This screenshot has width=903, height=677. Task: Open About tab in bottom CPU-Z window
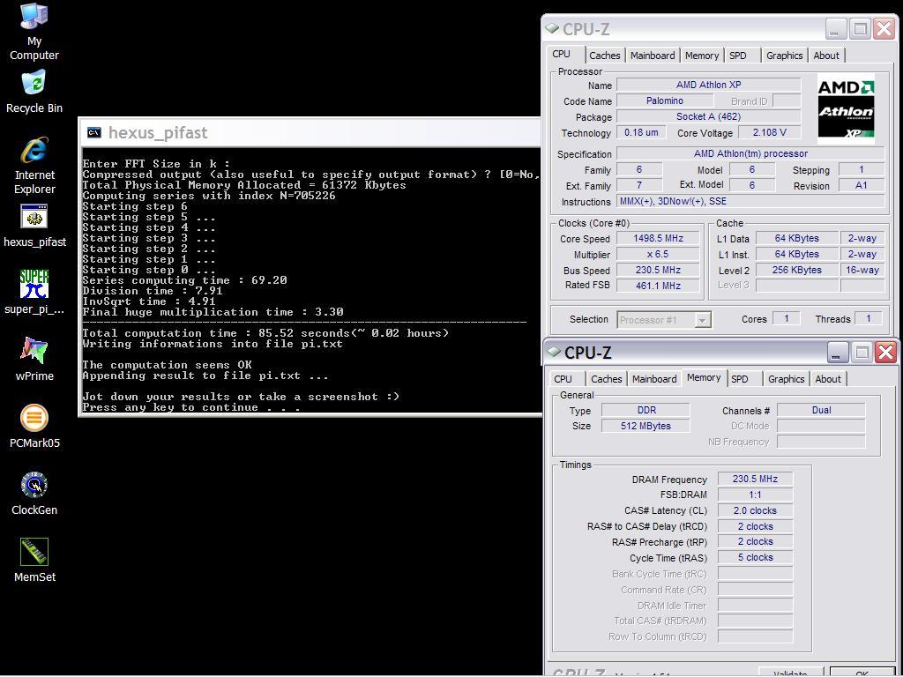coord(827,379)
